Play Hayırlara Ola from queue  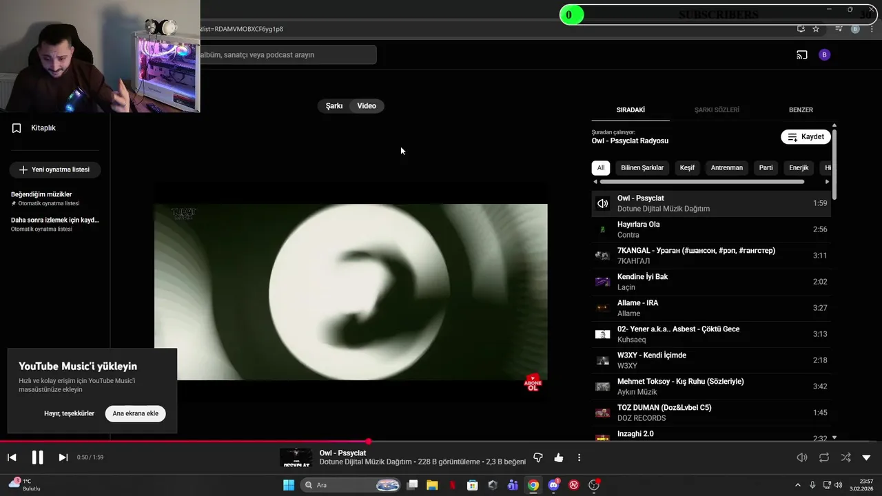(711, 229)
